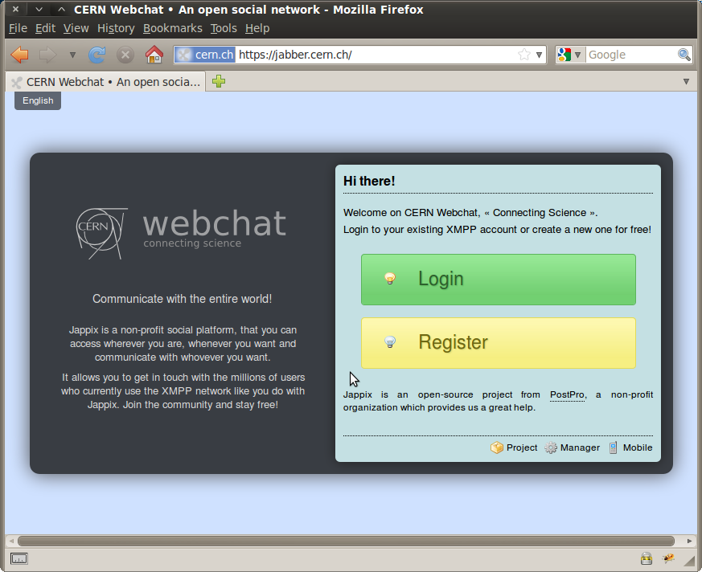
Task: Open the Help menu
Action: 257,28
